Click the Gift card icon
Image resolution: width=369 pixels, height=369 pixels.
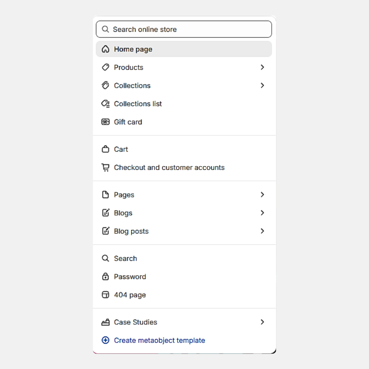[x=106, y=122]
